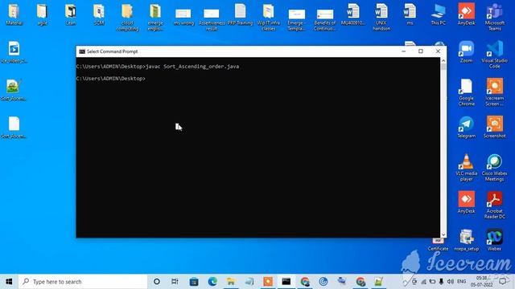The width and height of the screenshot is (515, 289).
Task: Open Microsoft Store from taskbar
Action: pos(194,282)
